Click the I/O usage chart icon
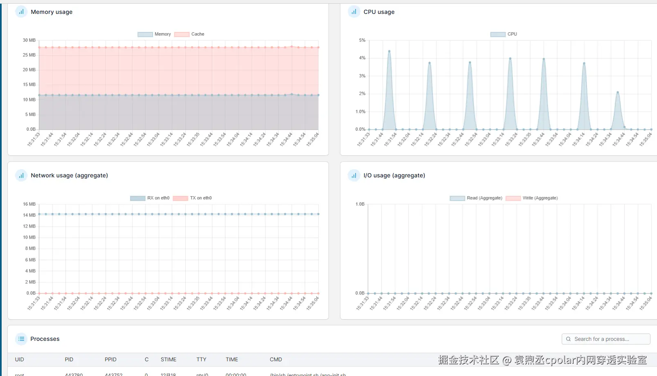 click(354, 175)
